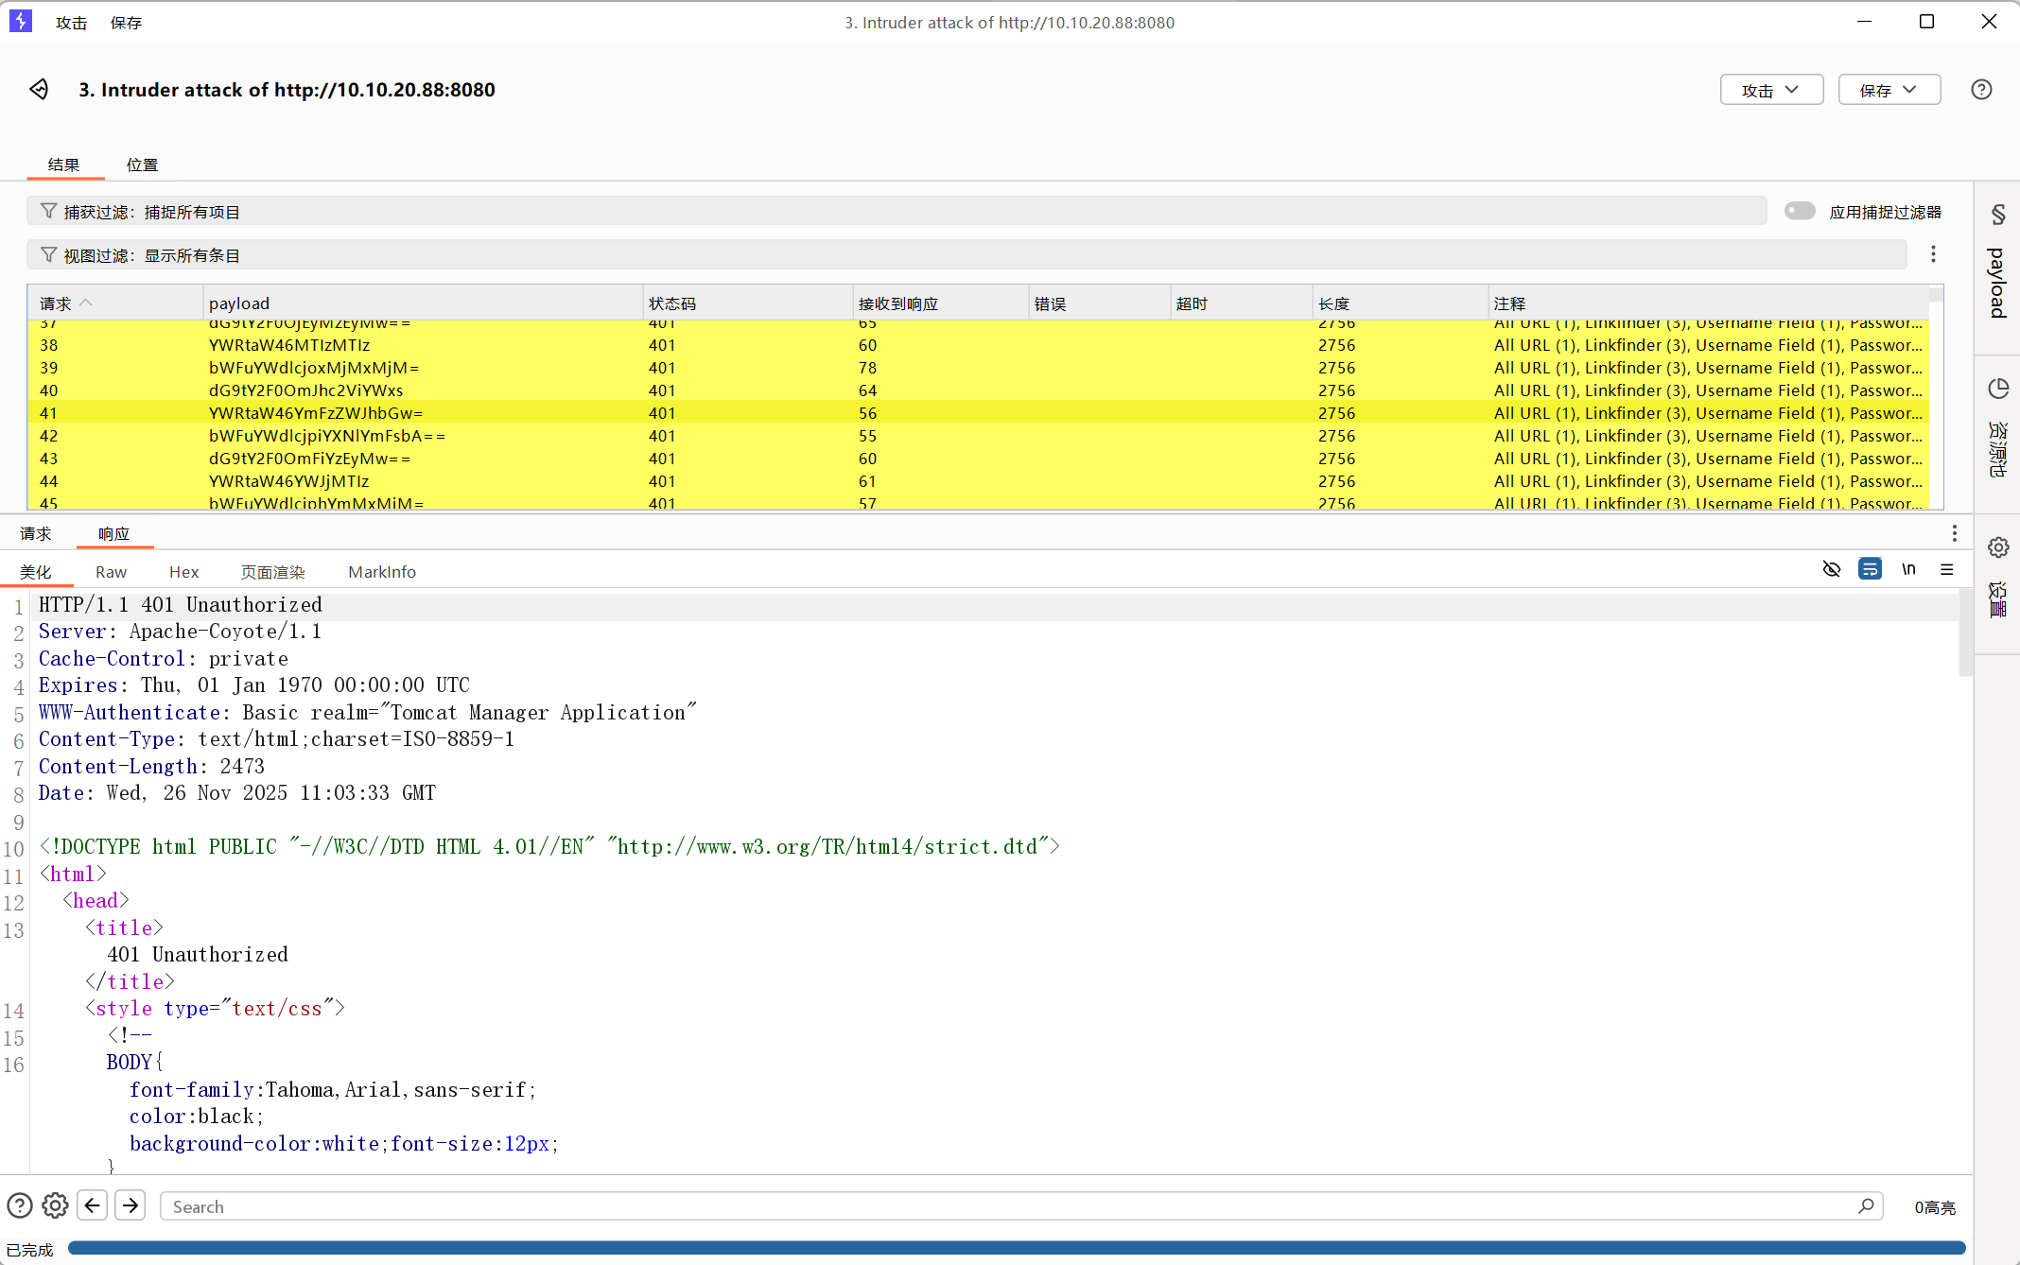Viewport: 2020px width, 1265px height.
Task: Click the attack progress bar at bottom
Action: [x=1017, y=1249]
